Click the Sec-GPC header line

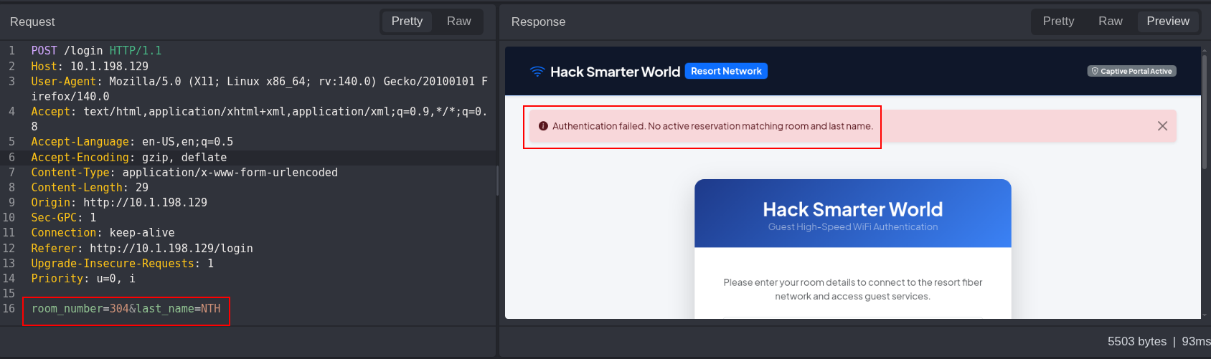tap(64, 218)
